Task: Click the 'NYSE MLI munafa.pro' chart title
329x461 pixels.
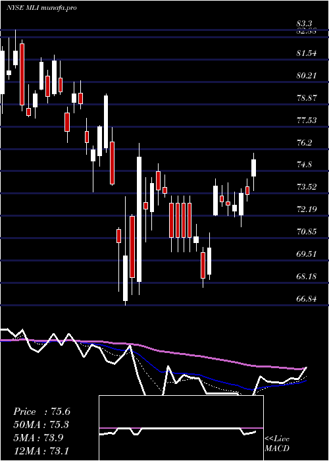Action: coord(41,8)
